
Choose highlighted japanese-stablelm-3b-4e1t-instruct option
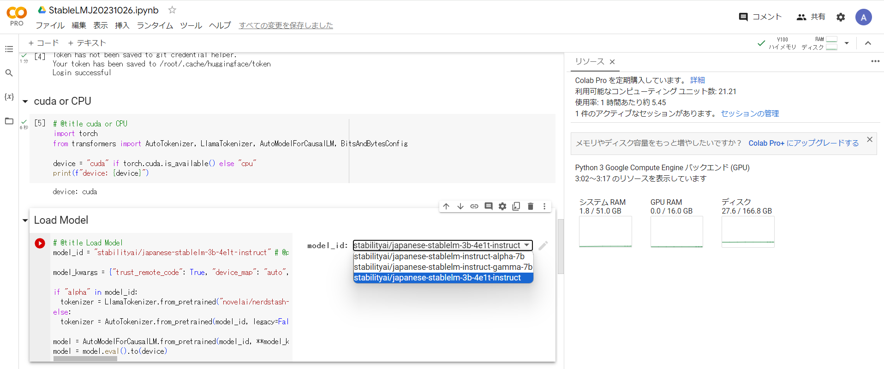pos(443,278)
